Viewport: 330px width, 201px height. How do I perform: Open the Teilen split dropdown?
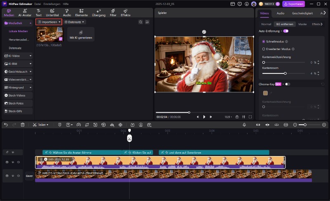pyautogui.click(x=40, y=125)
